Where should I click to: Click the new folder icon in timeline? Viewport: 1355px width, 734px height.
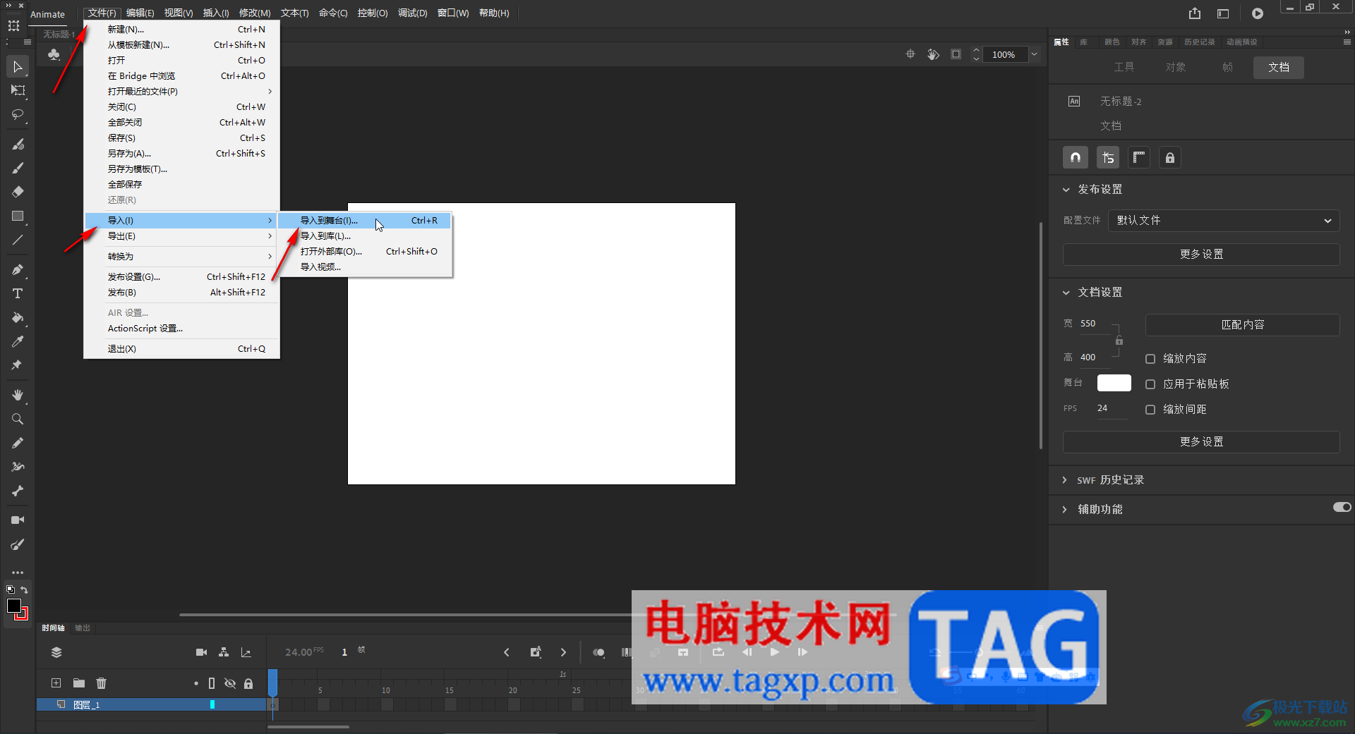click(79, 683)
